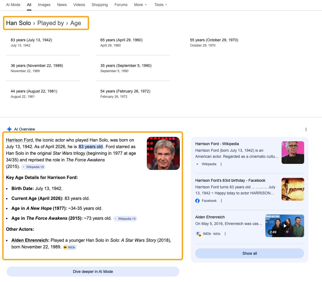Viewport: 322px width, 282px height.
Task: Open Harrison Ford's 83rd birthday Facebook card
Action: pos(230,180)
